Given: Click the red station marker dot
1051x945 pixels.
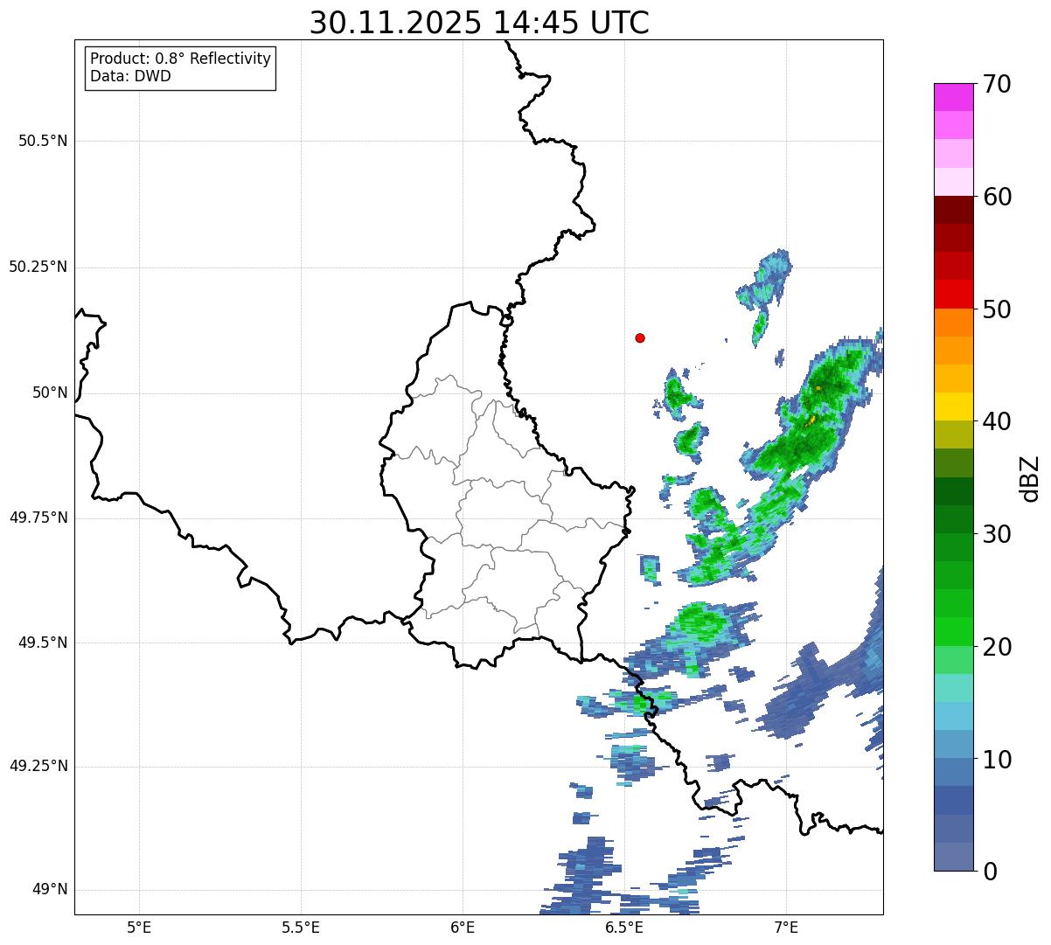Looking at the screenshot, I should 640,337.
